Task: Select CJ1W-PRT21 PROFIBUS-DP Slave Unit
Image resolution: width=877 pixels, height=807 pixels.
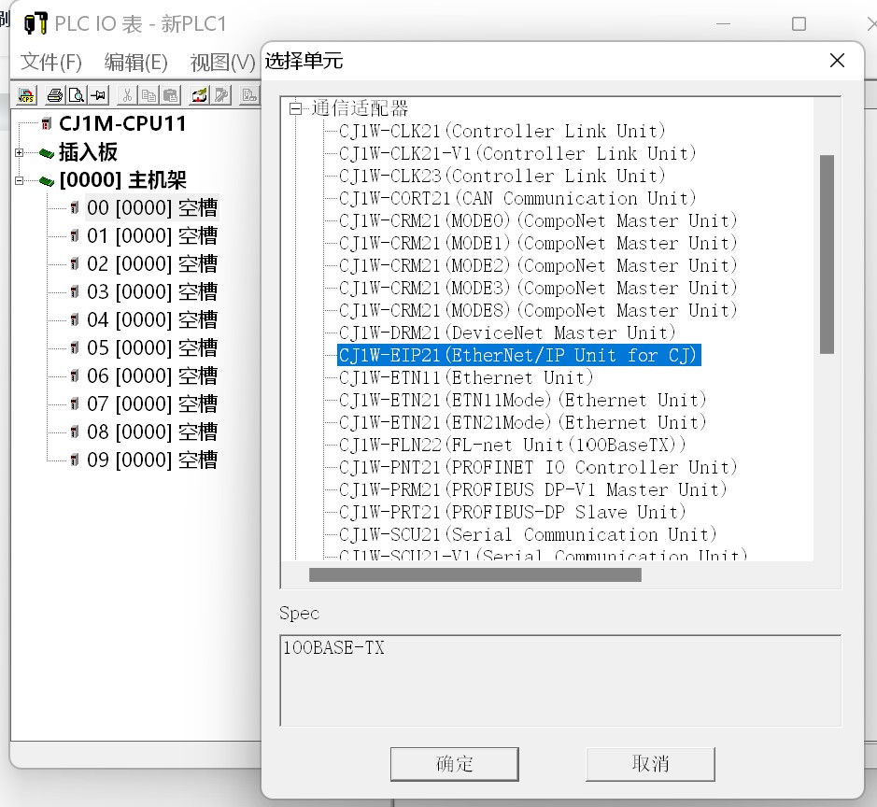Action: (x=513, y=512)
